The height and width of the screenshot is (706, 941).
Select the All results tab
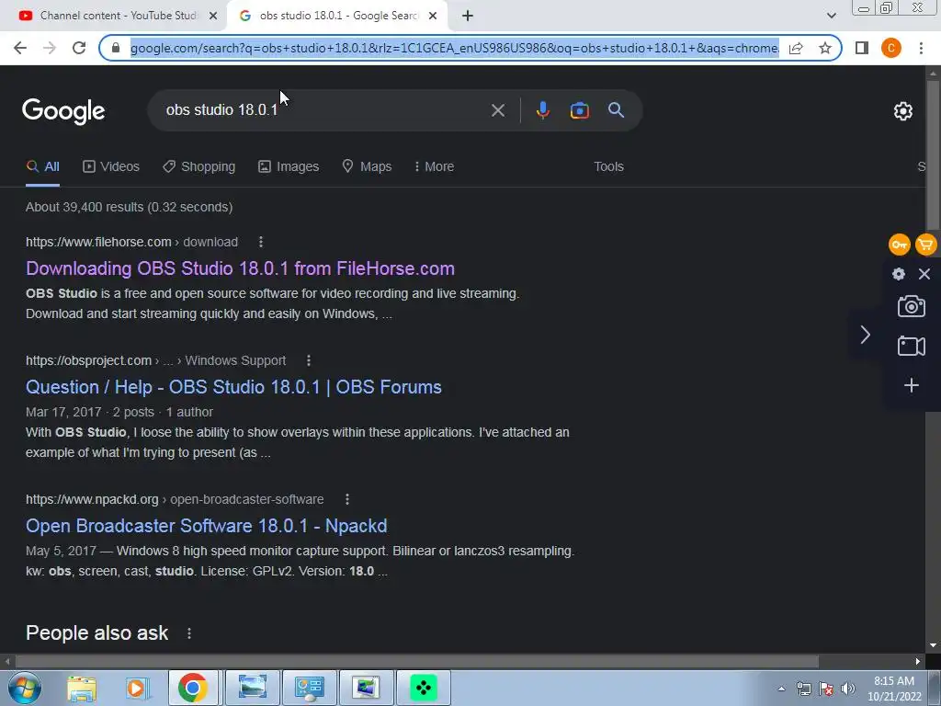click(x=42, y=167)
